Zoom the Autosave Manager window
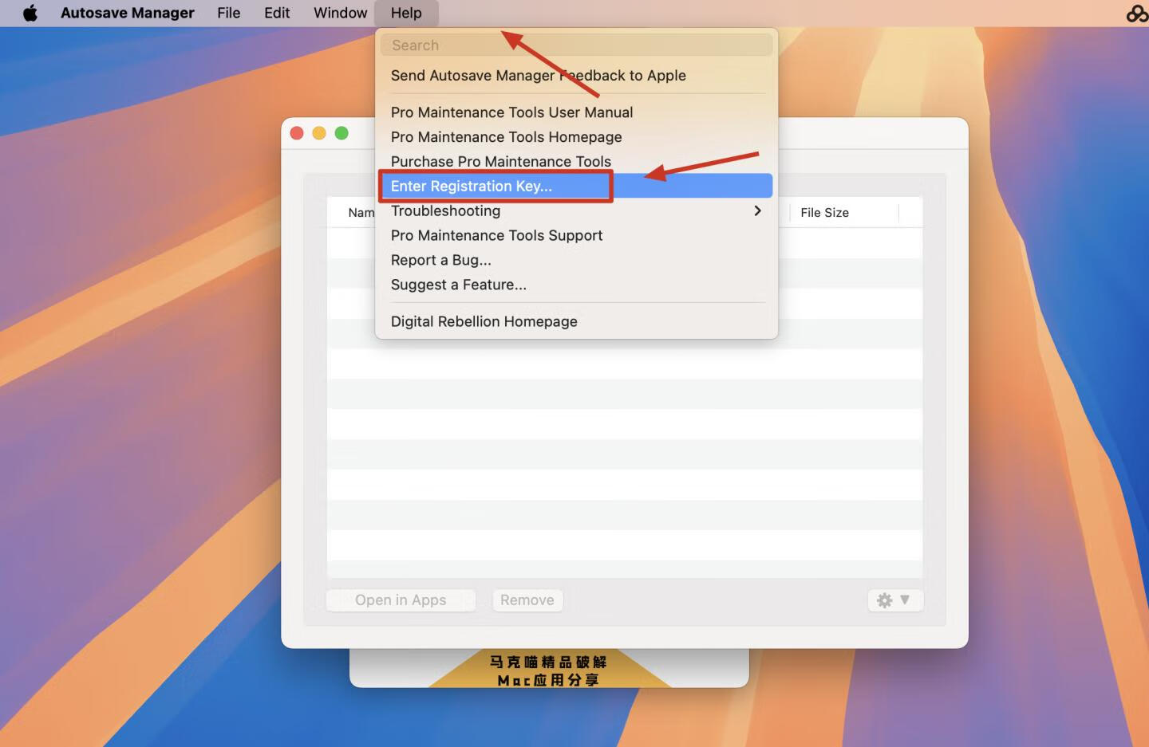This screenshot has width=1149, height=747. click(x=342, y=133)
